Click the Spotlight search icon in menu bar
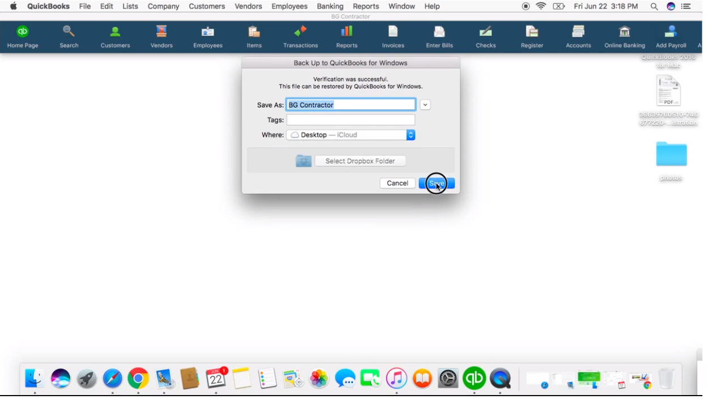Viewport: 712px width, 399px height. click(654, 6)
